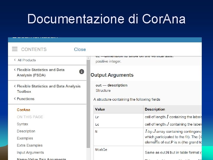Click 'Same as out.N but in table format' text

pos(172,153)
